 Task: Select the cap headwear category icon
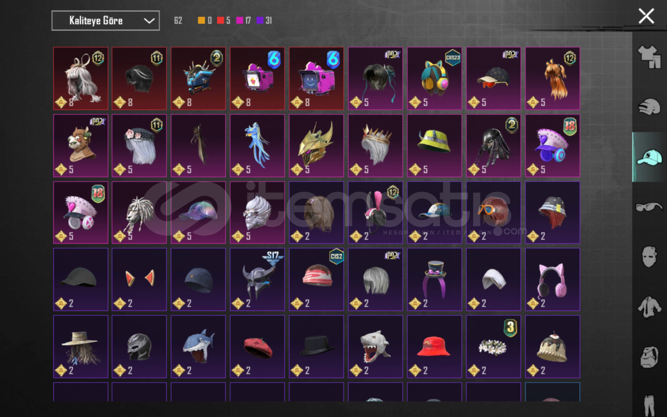(x=649, y=157)
